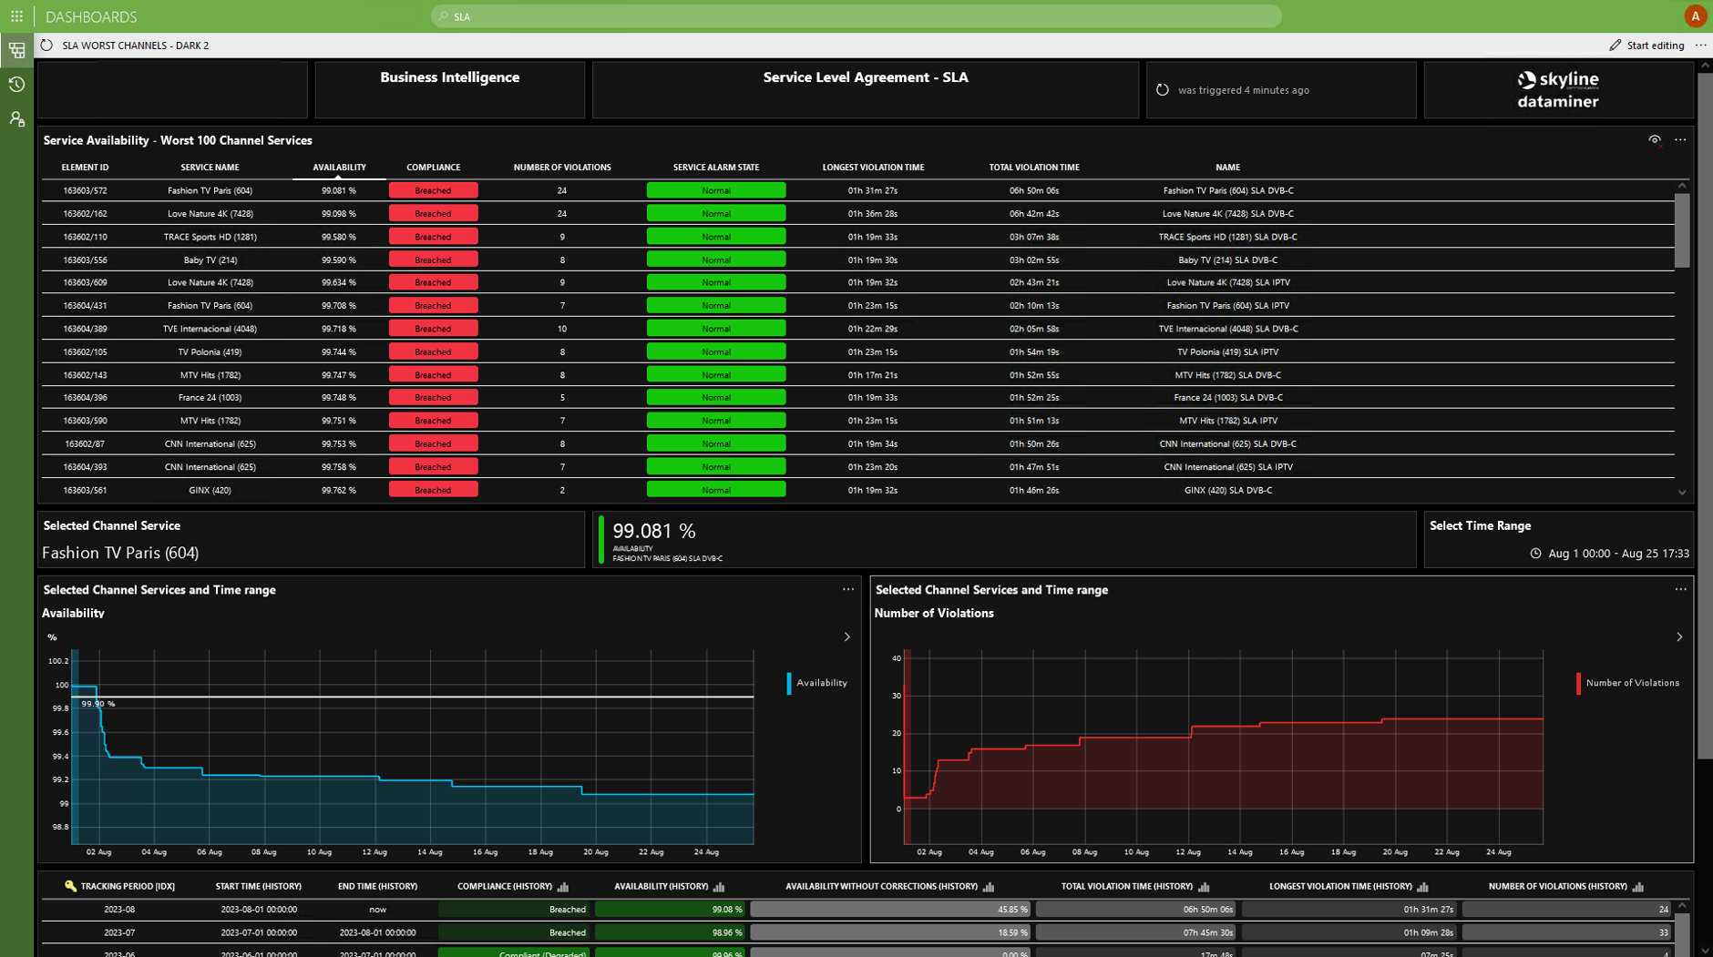Toggle Availability legend series

(817, 683)
